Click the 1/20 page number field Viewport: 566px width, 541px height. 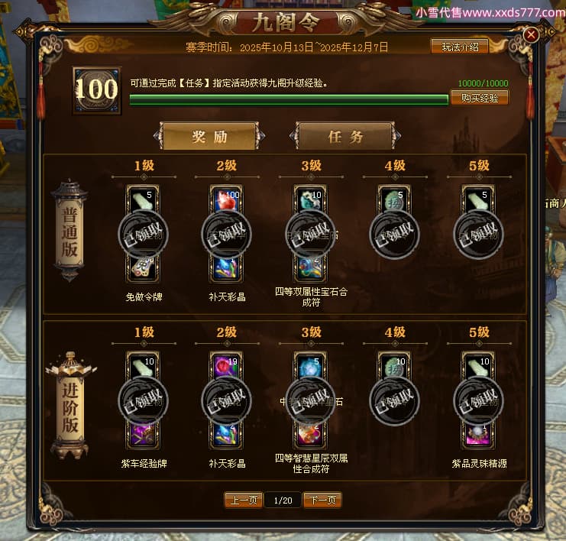pyautogui.click(x=283, y=501)
